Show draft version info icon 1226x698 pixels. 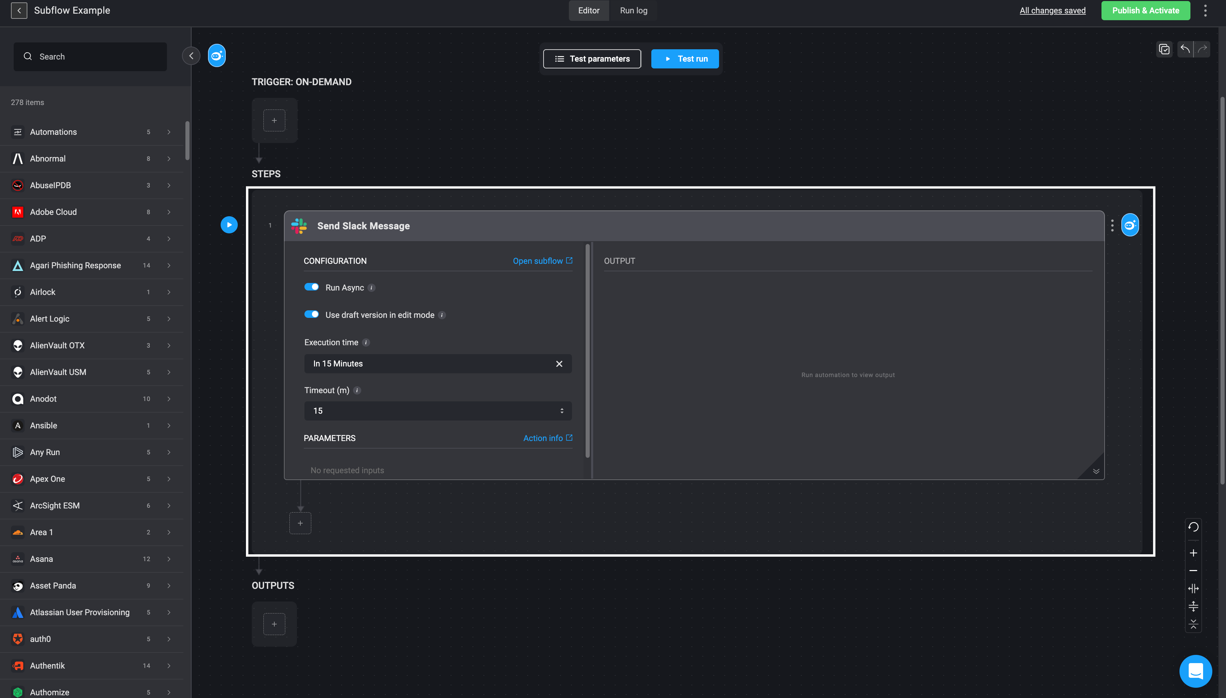[442, 315]
